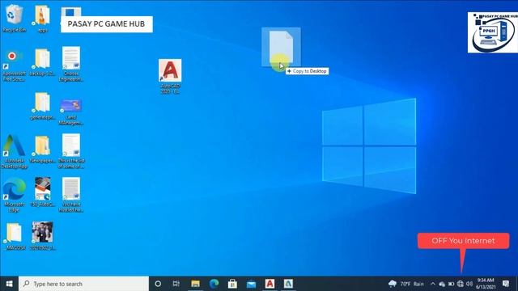Click the 'Type here to search' box
Viewport: 518px width, 291px height.
pyautogui.click(x=83, y=284)
